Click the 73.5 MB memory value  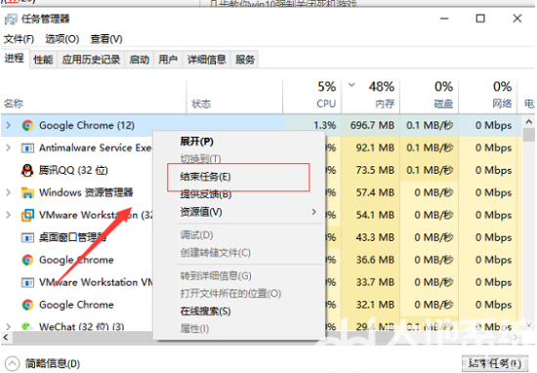pyautogui.click(x=375, y=170)
